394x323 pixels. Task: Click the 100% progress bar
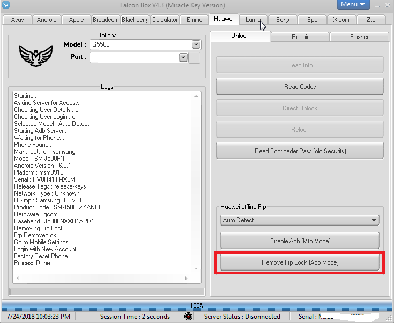click(x=197, y=306)
